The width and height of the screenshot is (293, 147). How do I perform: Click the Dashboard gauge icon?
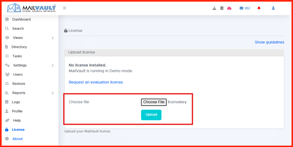(7, 19)
